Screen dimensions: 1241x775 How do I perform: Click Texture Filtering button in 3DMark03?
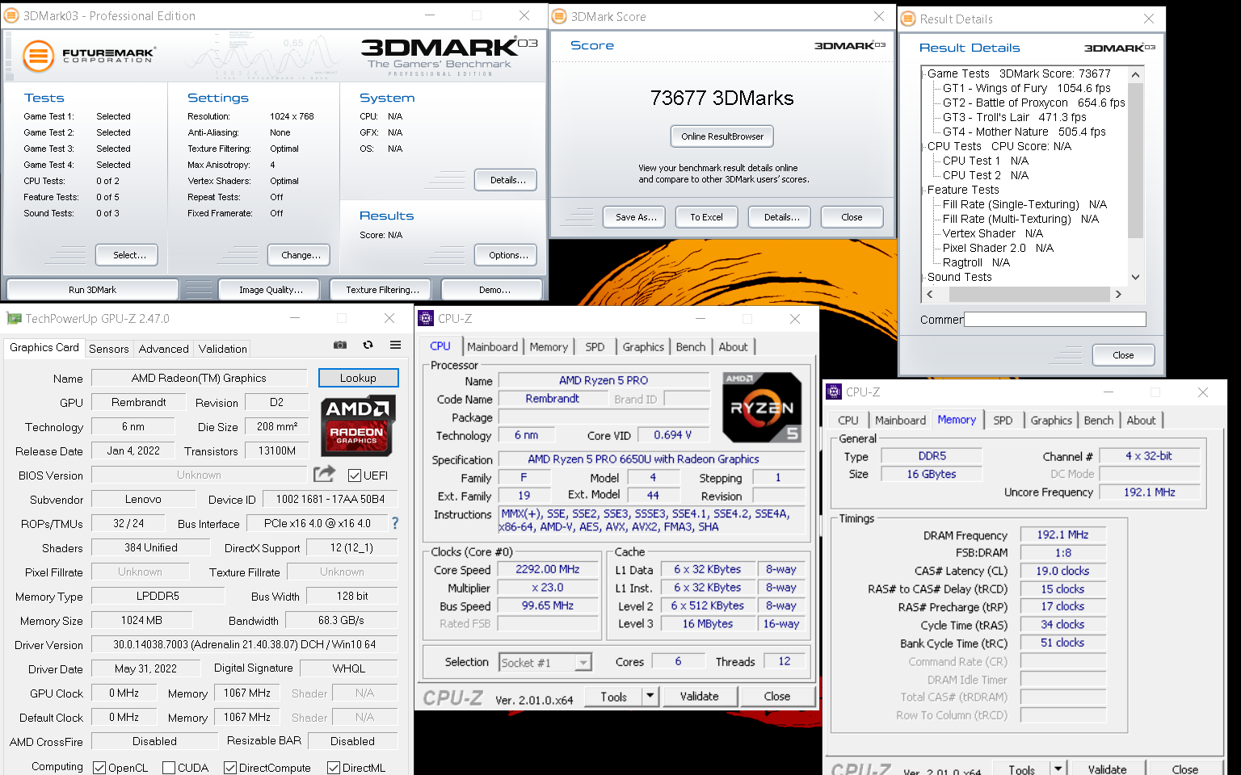click(x=382, y=290)
